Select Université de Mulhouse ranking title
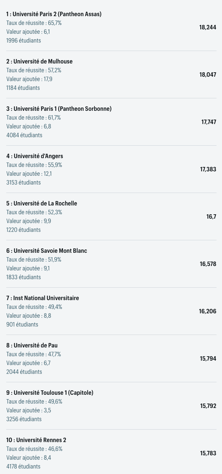This screenshot has height=474, width=222. [39, 62]
